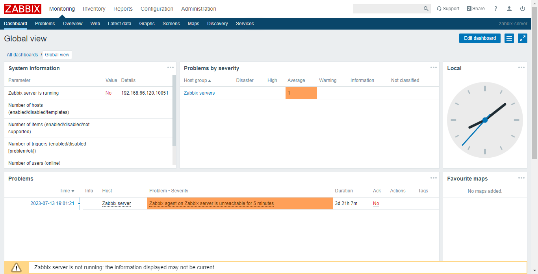The image size is (538, 274).
Task: Open the Inventory menu
Action: coord(94,9)
